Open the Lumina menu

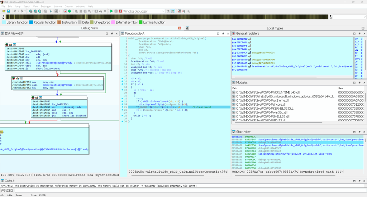(57, 6)
